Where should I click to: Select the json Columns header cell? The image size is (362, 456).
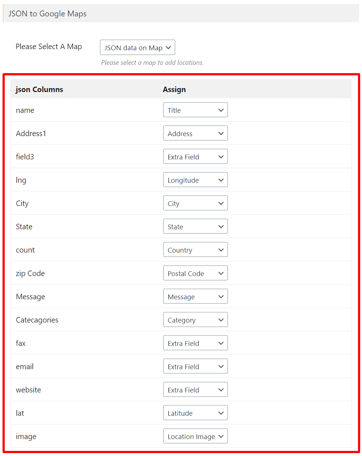click(39, 89)
